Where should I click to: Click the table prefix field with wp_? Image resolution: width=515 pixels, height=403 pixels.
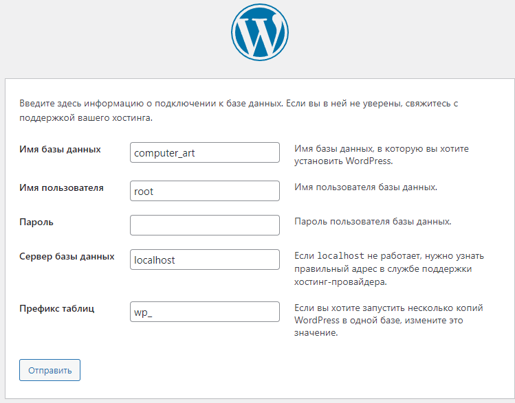205,312
